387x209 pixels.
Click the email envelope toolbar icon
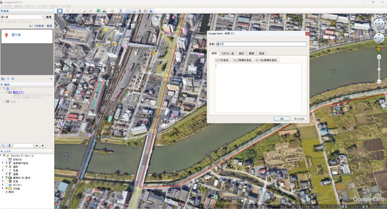click(x=128, y=10)
